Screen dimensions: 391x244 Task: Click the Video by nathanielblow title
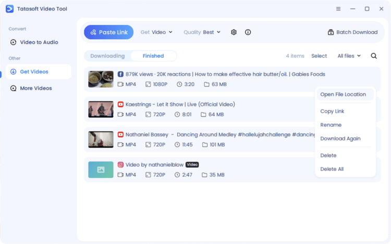point(154,165)
